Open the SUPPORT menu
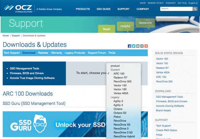Screen dimensions: 200x139 [x=123, y=9]
